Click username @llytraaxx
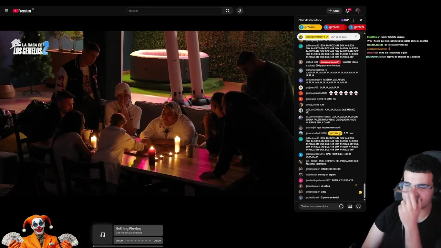Viewport: 441px width, 248px height. (311, 175)
